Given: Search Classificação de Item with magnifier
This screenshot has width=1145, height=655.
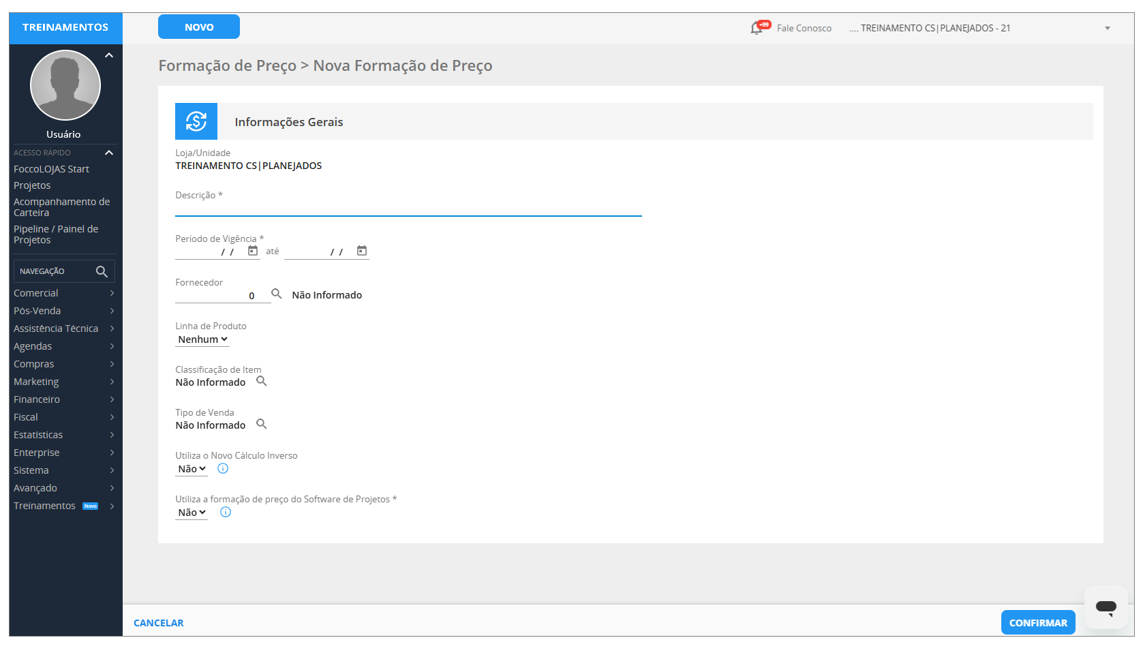Looking at the screenshot, I should [x=262, y=381].
